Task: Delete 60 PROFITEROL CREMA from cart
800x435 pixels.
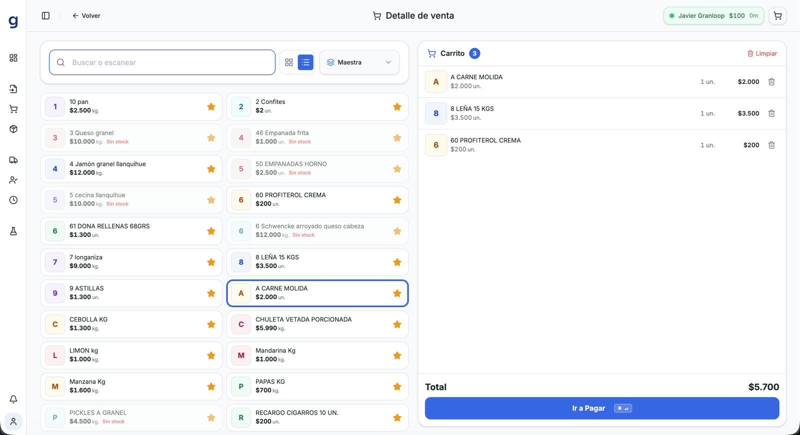Action: coord(771,145)
